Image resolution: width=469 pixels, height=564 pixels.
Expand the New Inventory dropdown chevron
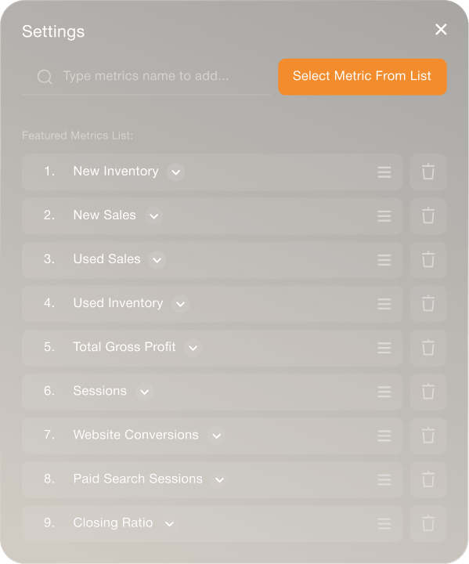tap(176, 172)
